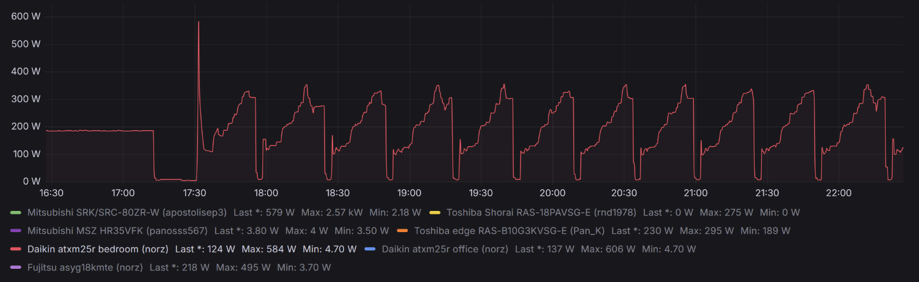Click 'Last *: 3.80 W' legend value
This screenshot has height=282, width=919.
pyautogui.click(x=246, y=231)
